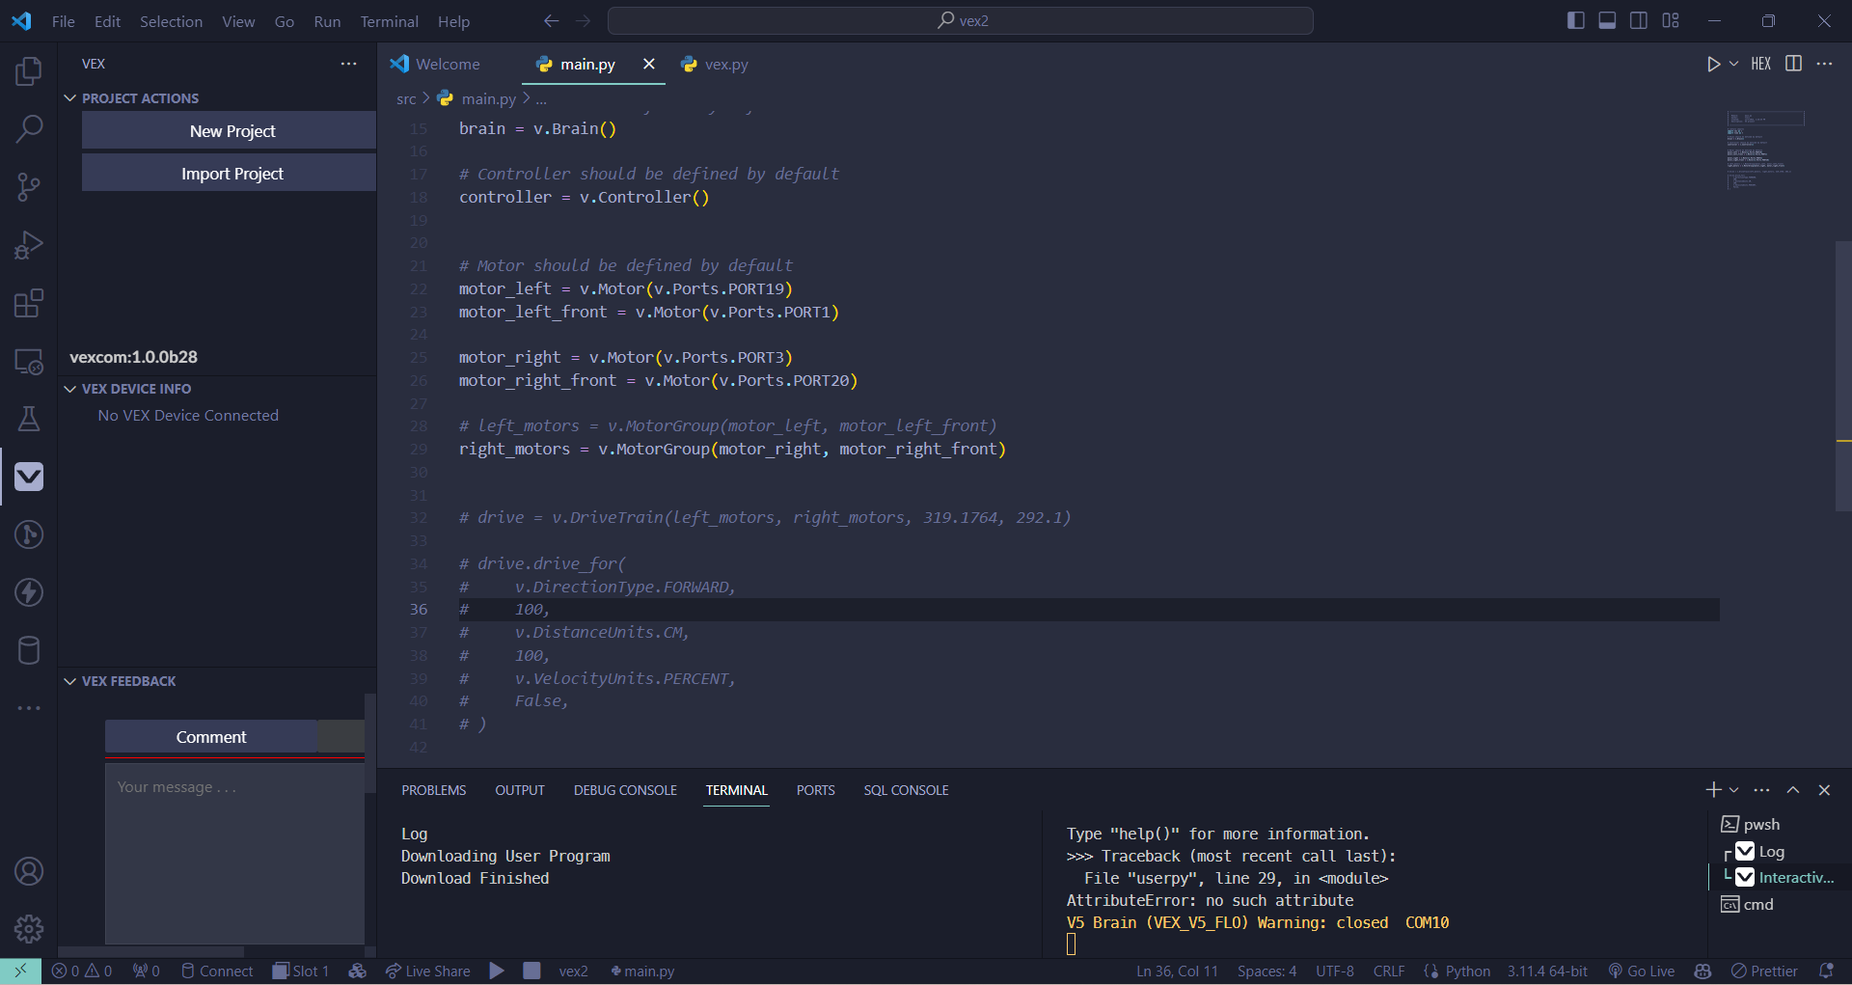Screen dimensions: 1852x985
Task: Open the File menu
Action: [x=64, y=21]
